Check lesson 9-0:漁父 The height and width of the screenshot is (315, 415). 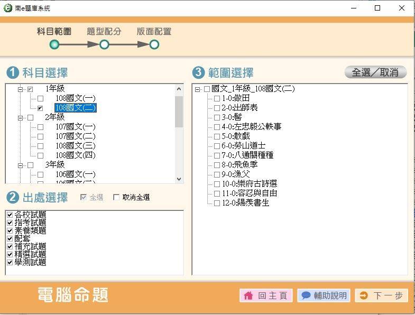217,175
